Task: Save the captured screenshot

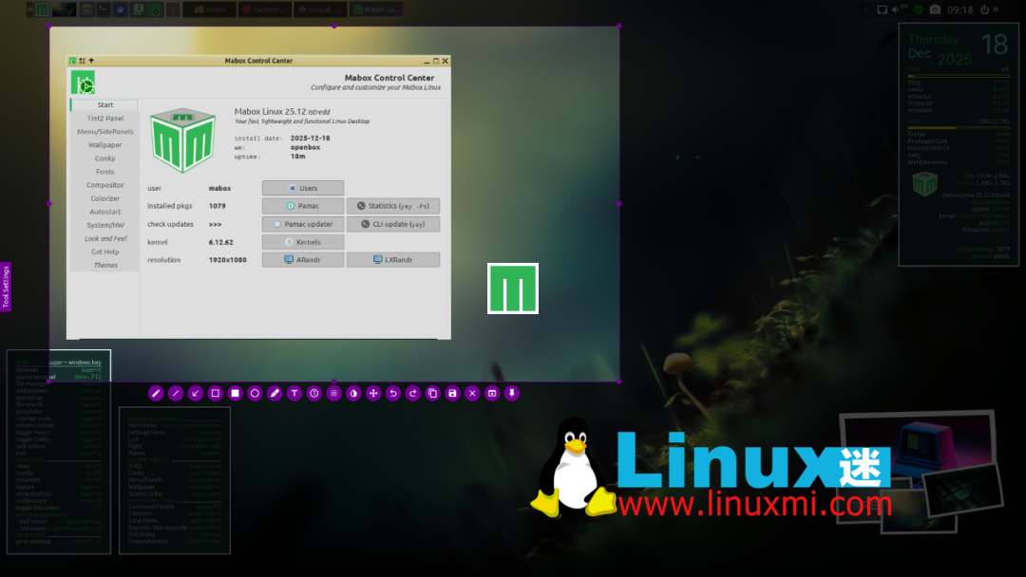Action: pos(452,393)
